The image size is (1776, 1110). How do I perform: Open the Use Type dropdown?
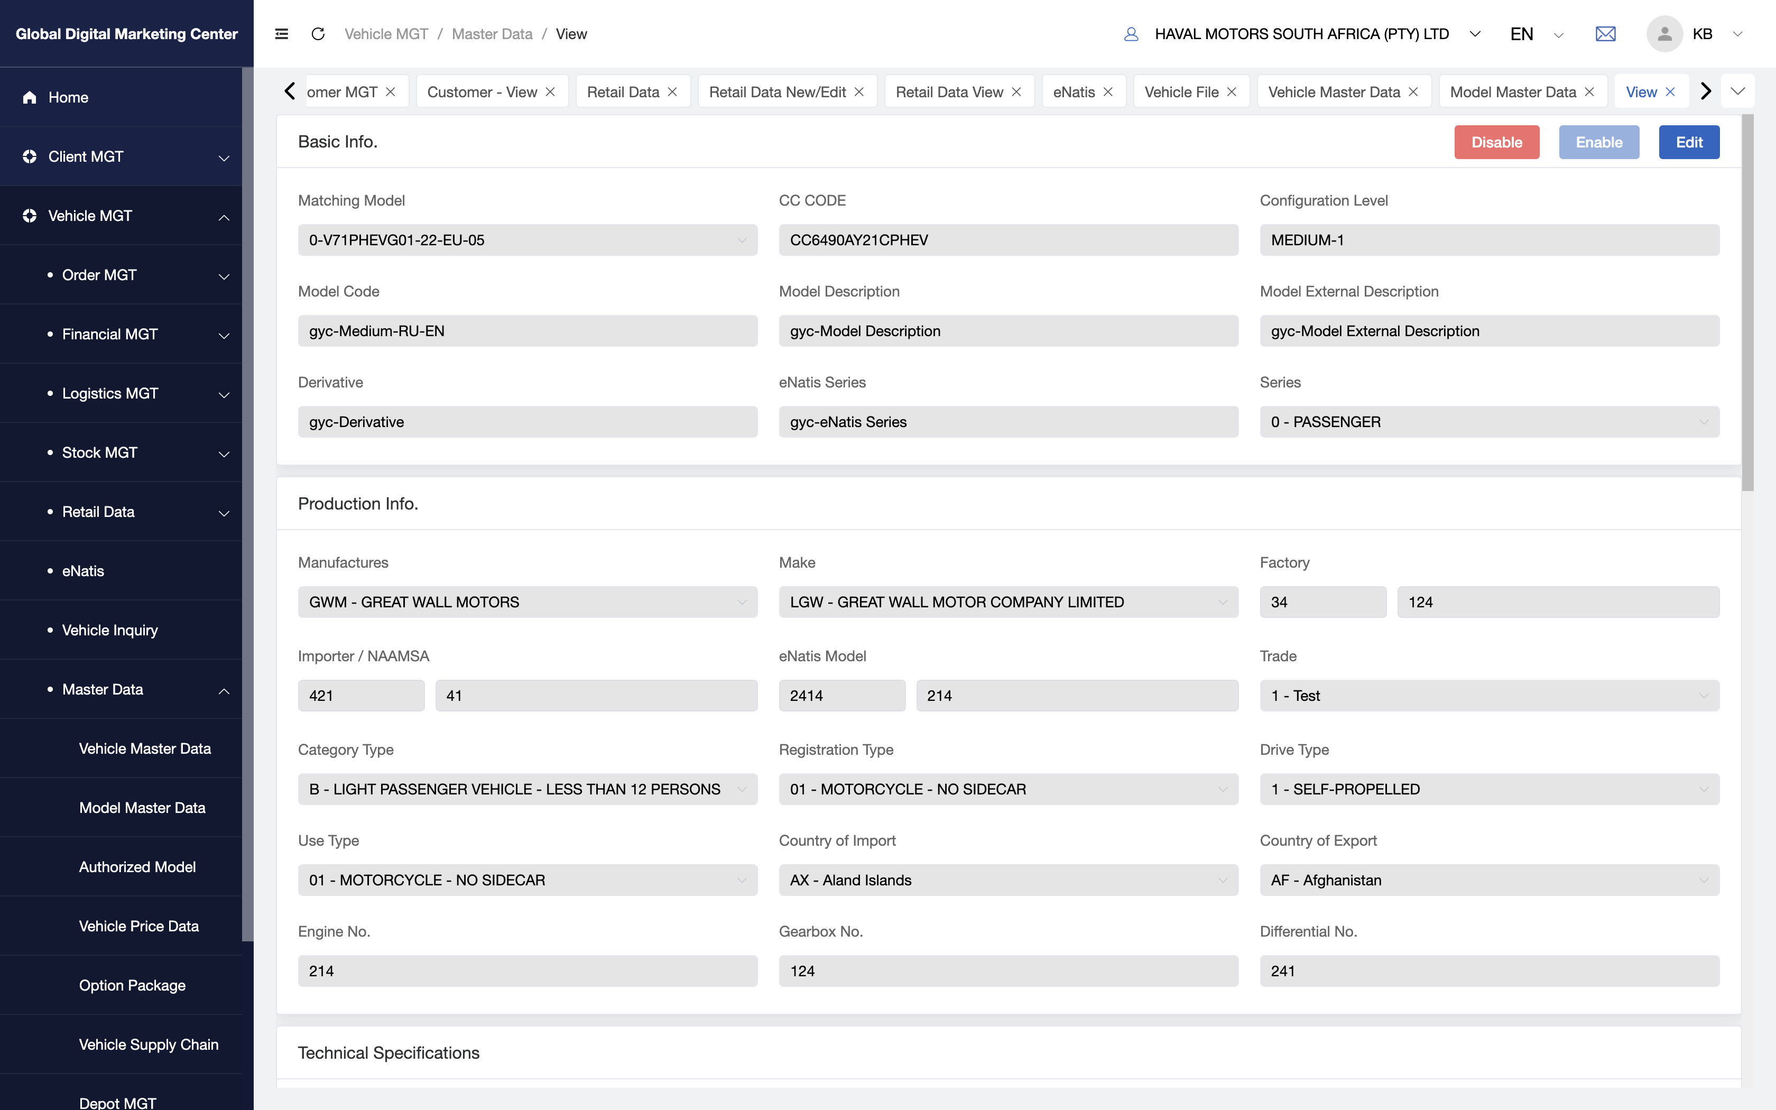(x=527, y=880)
